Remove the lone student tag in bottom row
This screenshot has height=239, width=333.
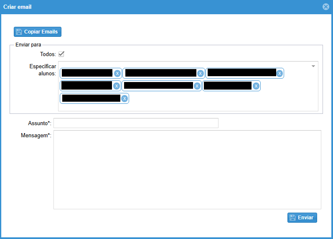point(124,98)
